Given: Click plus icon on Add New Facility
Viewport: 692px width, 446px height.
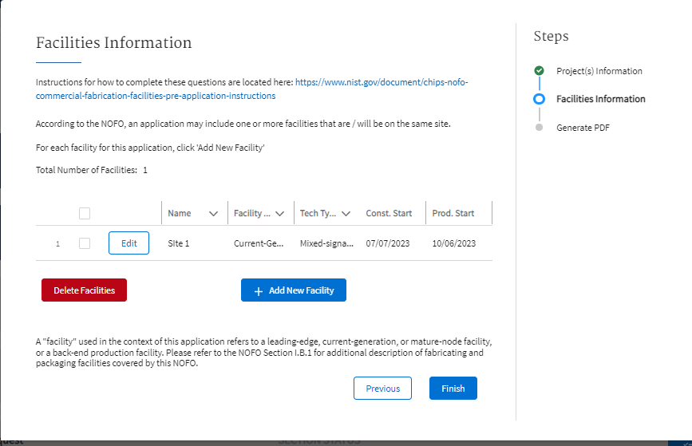Looking at the screenshot, I should pyautogui.click(x=259, y=291).
